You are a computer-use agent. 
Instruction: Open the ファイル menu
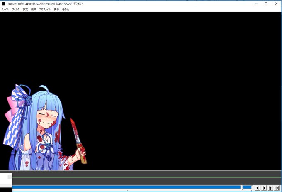coord(5,10)
